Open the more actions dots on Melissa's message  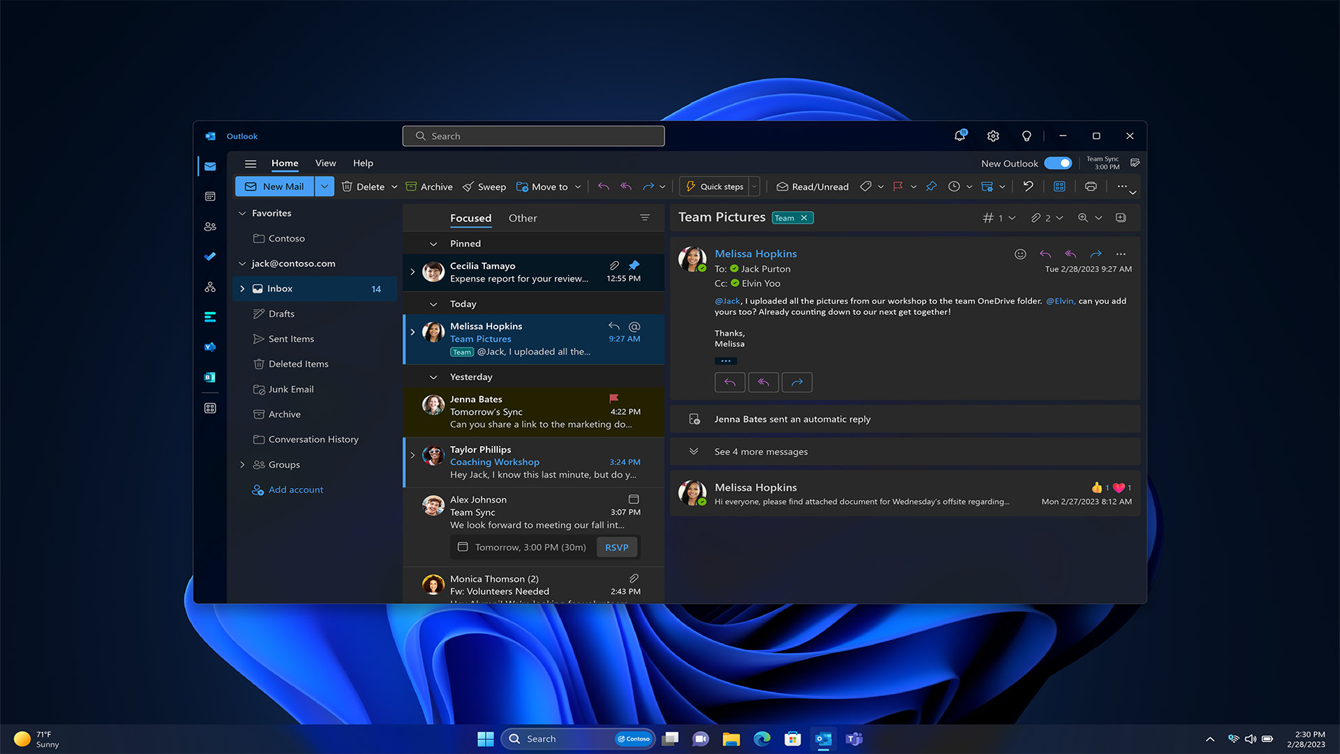1121,254
